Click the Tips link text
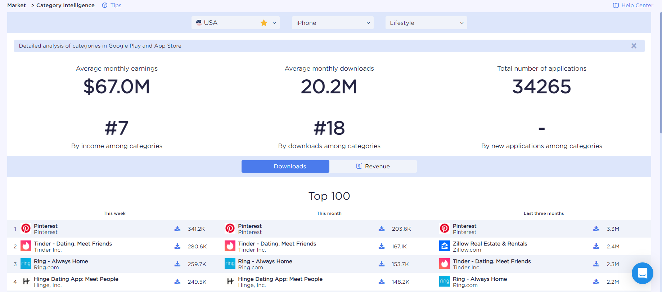The height and width of the screenshot is (292, 662). (116, 5)
